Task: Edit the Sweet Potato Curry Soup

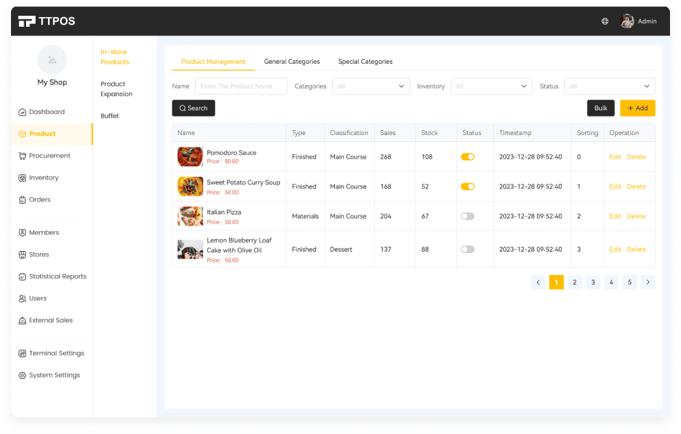Action: (615, 186)
